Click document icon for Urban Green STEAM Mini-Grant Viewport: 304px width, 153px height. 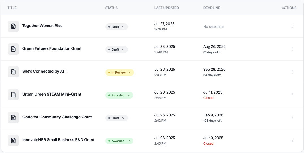(x=13, y=95)
